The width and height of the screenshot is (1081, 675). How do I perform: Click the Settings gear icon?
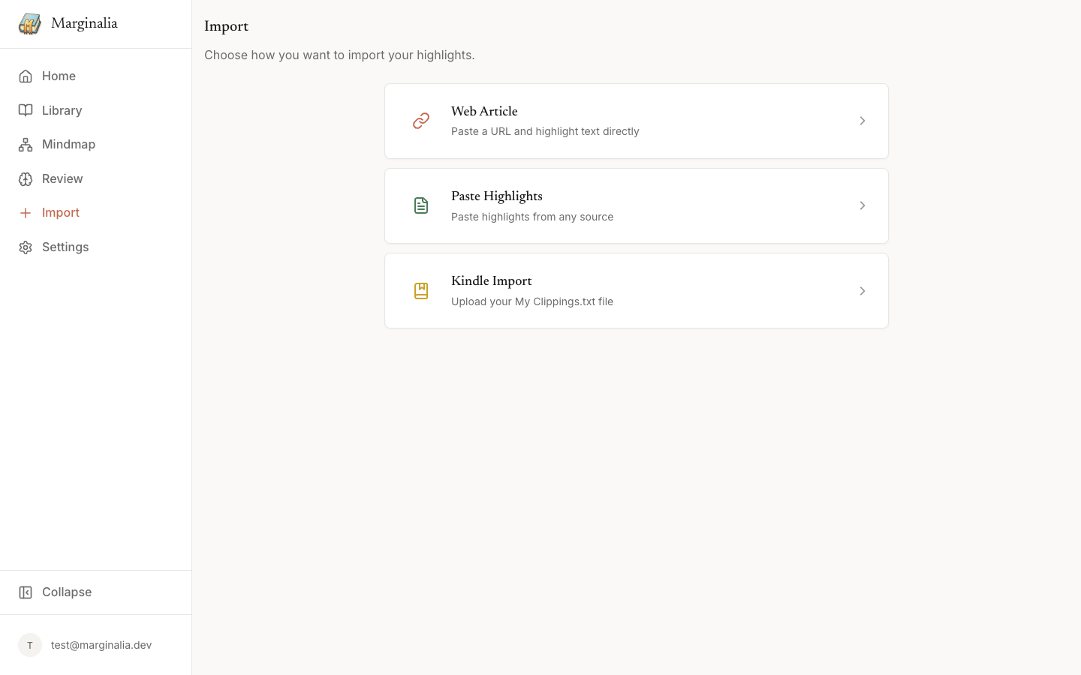(26, 247)
